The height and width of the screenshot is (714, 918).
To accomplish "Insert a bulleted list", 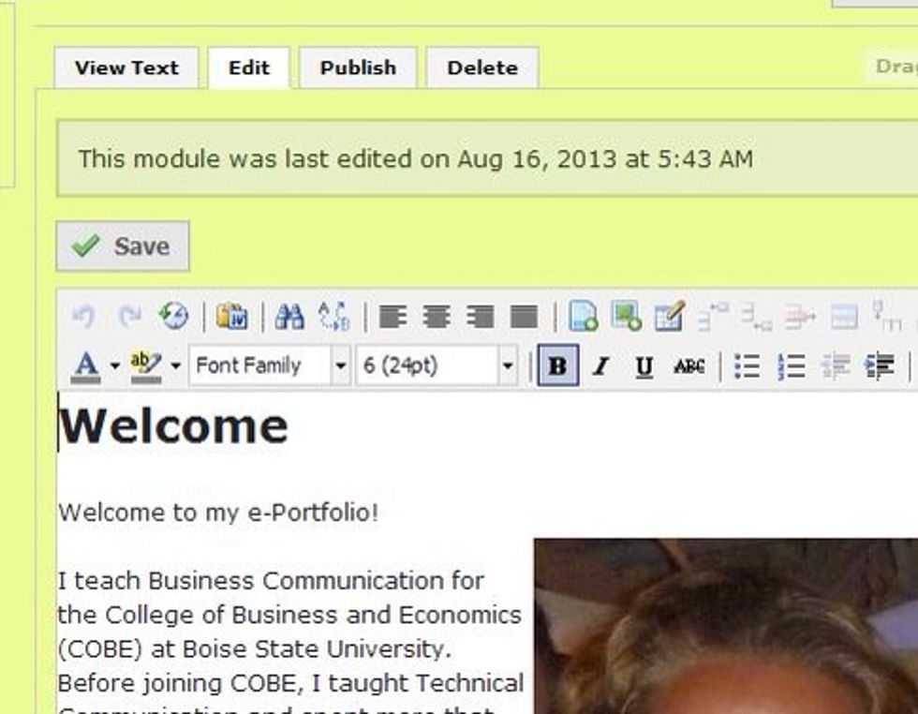I will pyautogui.click(x=748, y=366).
